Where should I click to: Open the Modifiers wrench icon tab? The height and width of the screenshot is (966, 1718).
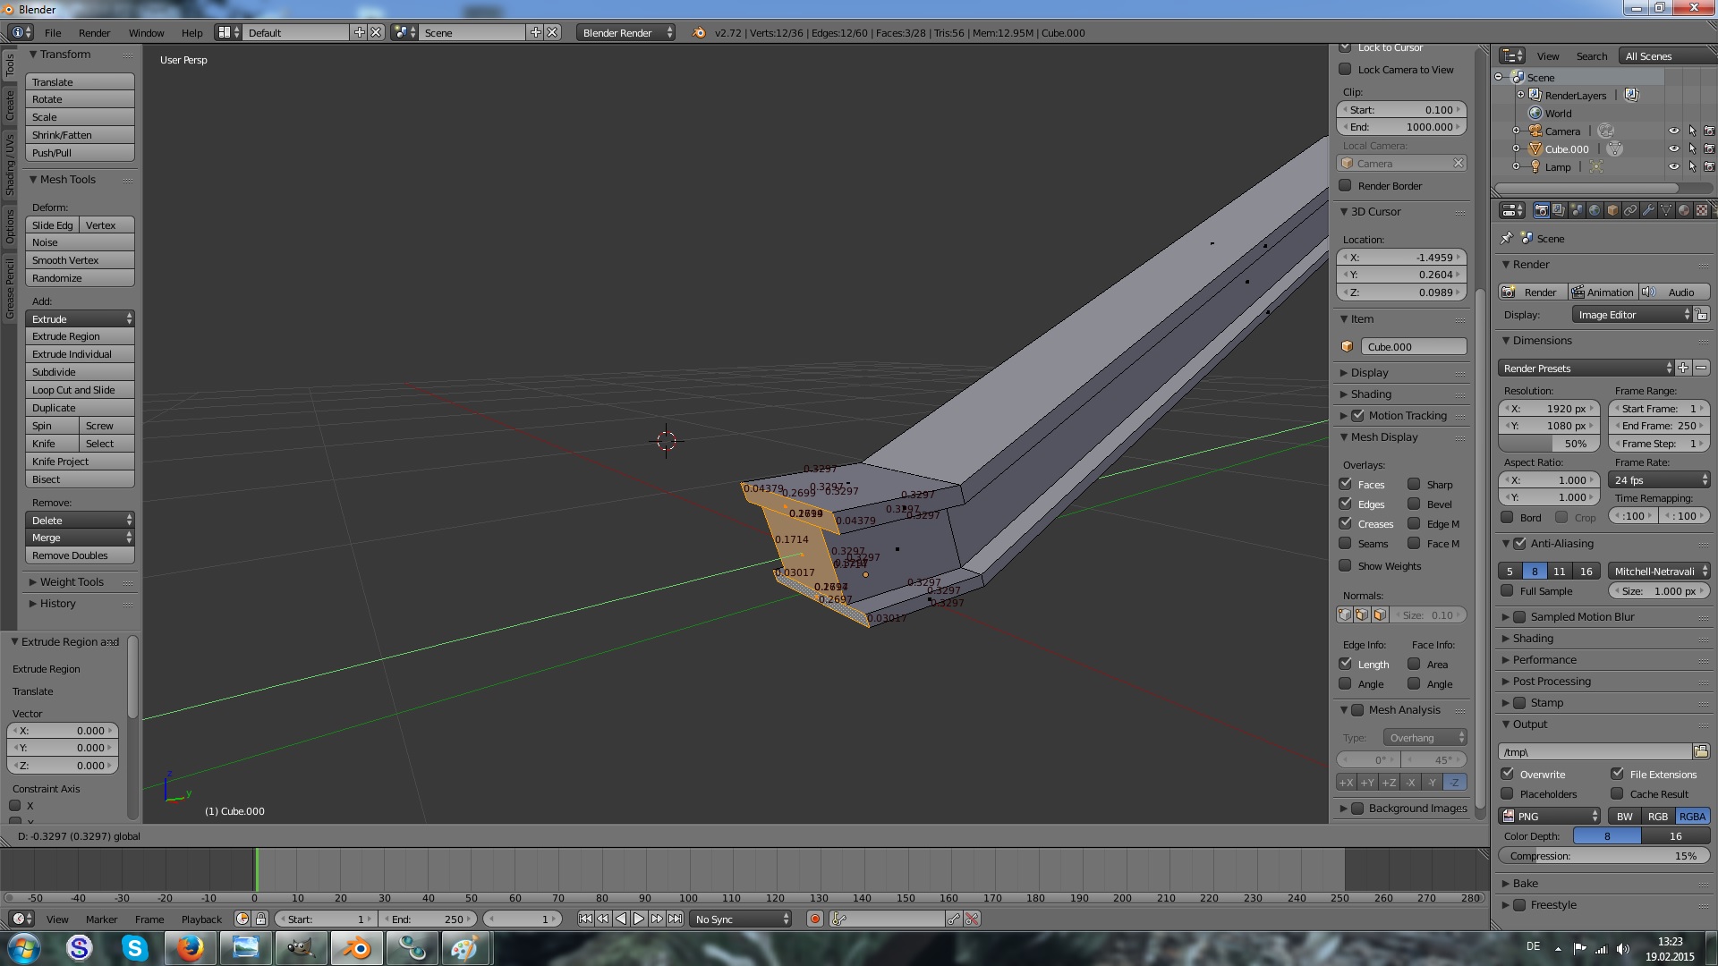point(1648,210)
